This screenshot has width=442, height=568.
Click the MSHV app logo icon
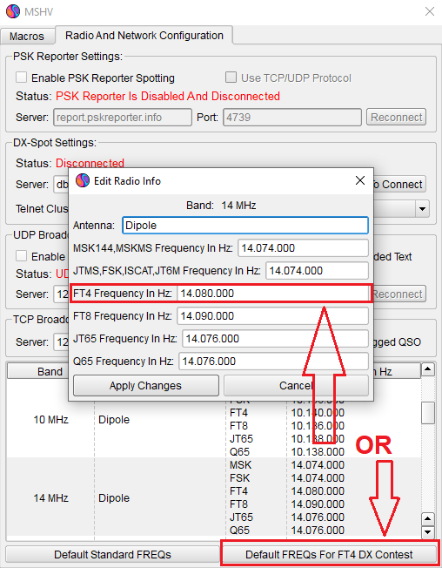click(x=13, y=11)
